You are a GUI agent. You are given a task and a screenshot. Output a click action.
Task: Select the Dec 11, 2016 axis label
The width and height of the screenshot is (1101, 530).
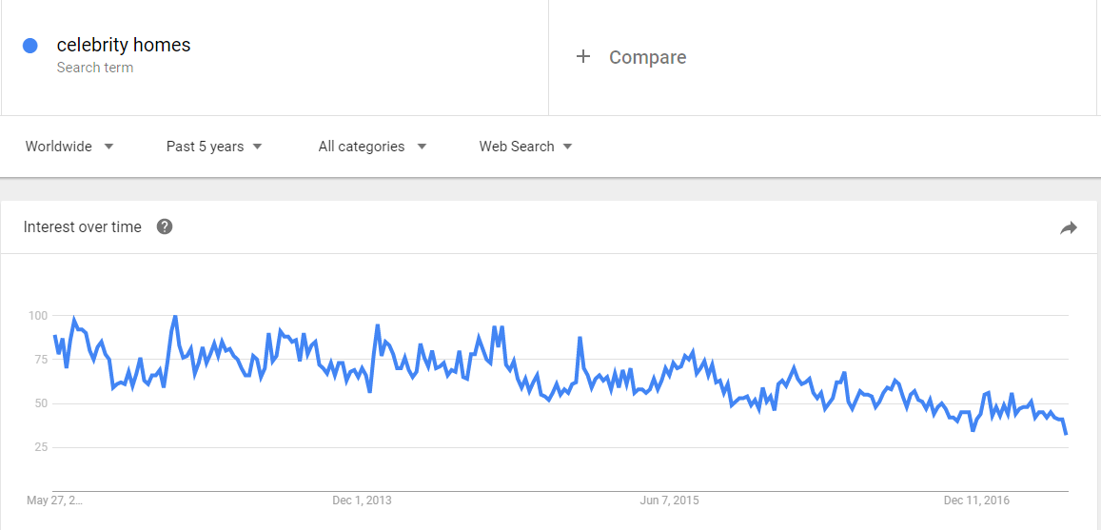point(976,501)
